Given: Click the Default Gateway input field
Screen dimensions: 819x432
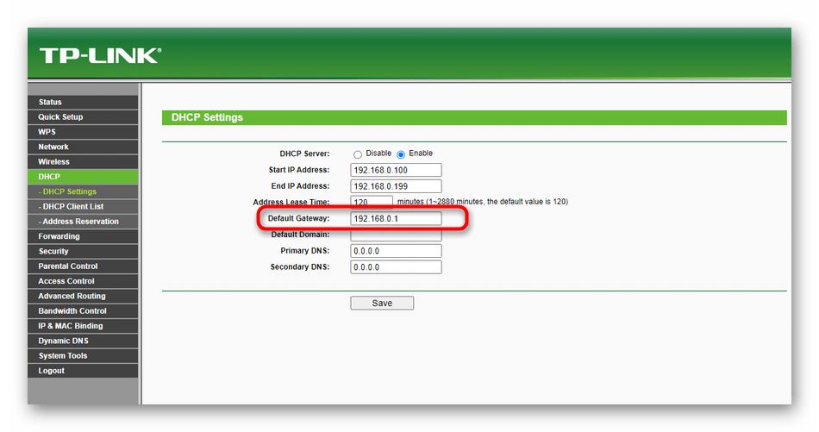Looking at the screenshot, I should pos(396,218).
